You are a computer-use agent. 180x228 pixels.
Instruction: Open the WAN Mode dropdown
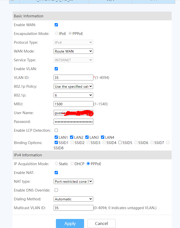click(73, 51)
